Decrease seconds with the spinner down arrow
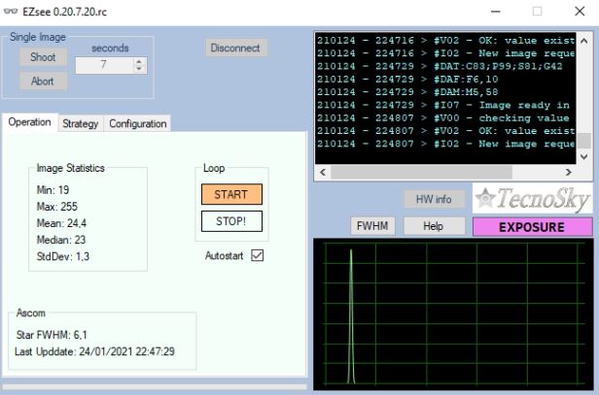The height and width of the screenshot is (395, 599). pos(137,70)
